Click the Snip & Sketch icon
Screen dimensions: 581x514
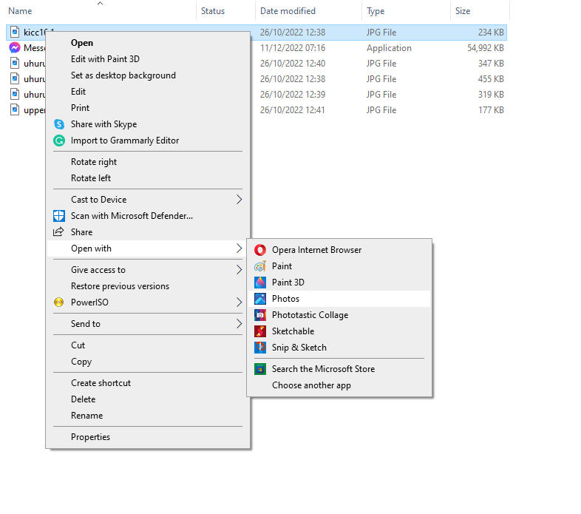point(260,348)
